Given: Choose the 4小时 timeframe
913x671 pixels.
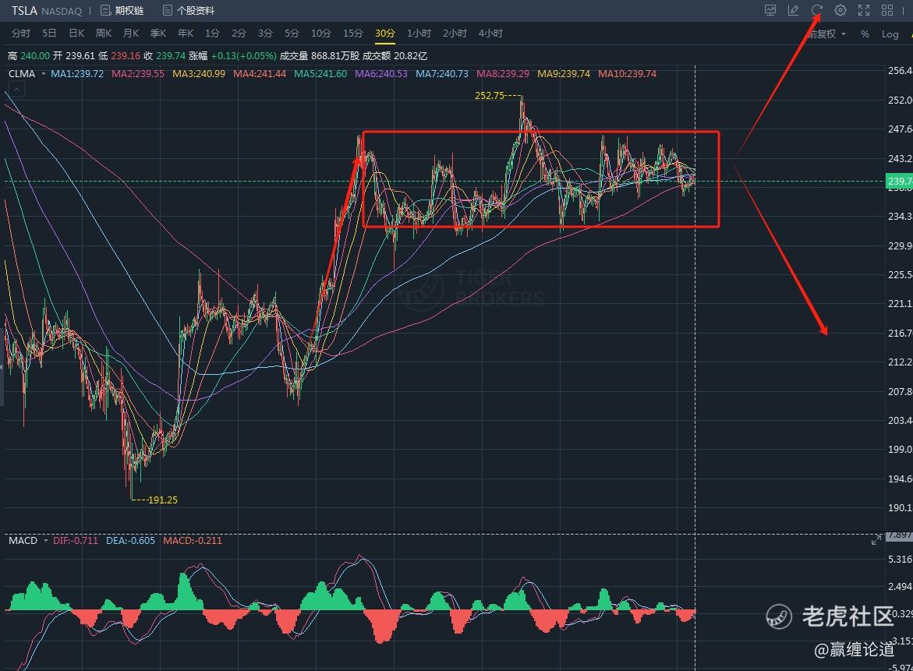Looking at the screenshot, I should pyautogui.click(x=490, y=34).
